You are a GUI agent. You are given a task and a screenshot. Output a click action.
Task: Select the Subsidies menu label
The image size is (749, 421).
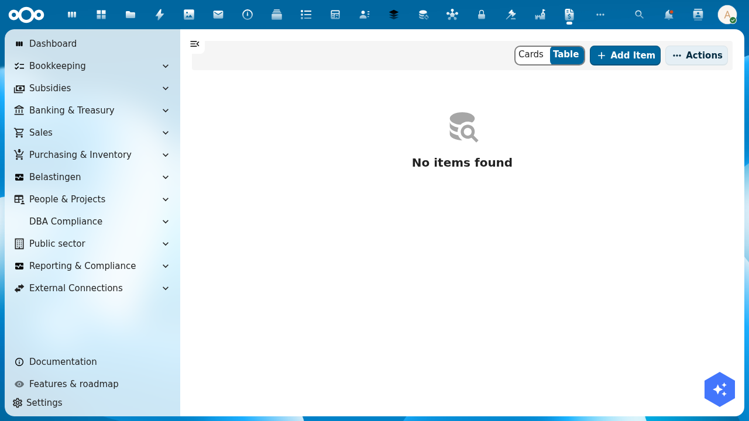[x=50, y=88]
